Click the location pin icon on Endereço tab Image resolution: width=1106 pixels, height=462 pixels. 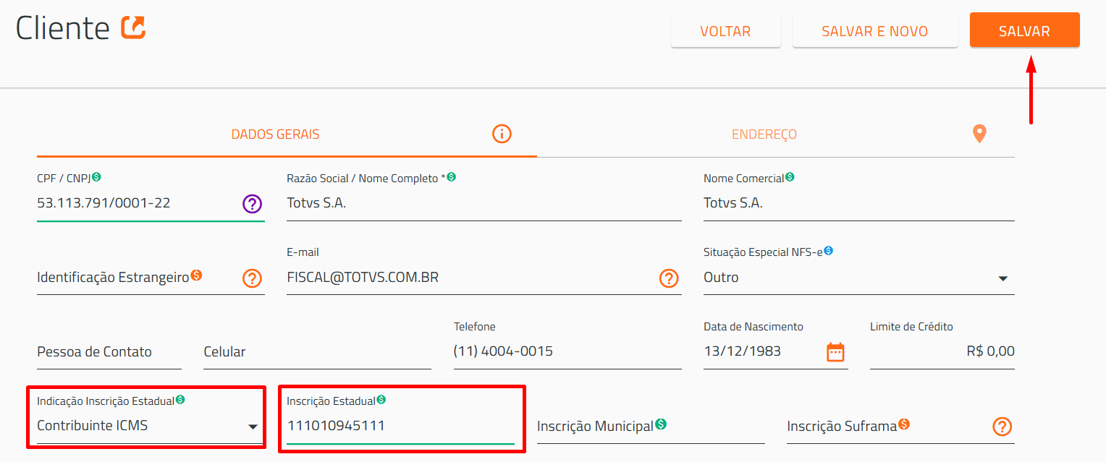(x=979, y=134)
